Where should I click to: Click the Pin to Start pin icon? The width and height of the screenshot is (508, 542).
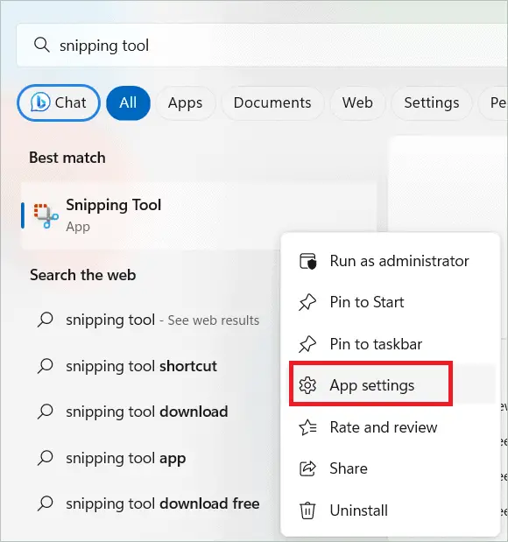(x=307, y=302)
